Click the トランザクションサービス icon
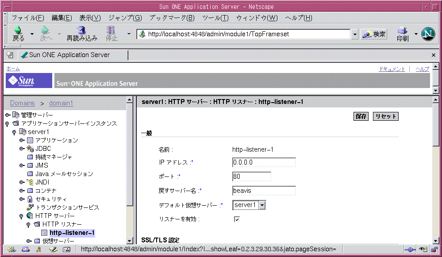The width and height of the screenshot is (442, 257). [30, 207]
